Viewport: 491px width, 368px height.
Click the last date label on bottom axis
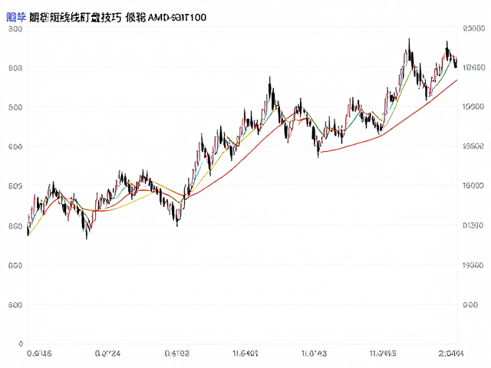[451, 353]
